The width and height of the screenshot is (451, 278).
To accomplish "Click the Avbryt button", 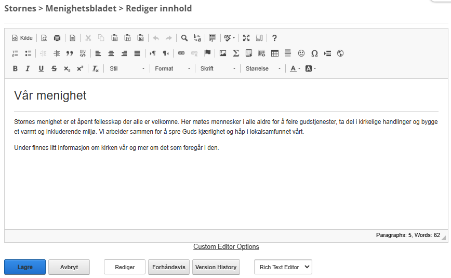I will [x=69, y=267].
